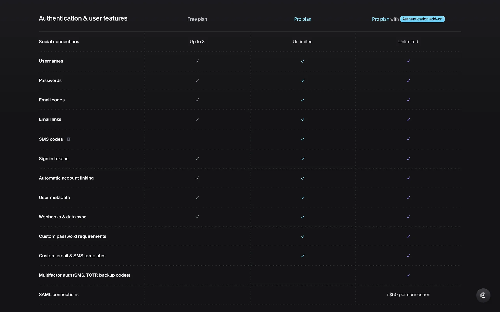This screenshot has height=312, width=500.
Task: Open the support chat widget icon
Action: (483, 295)
